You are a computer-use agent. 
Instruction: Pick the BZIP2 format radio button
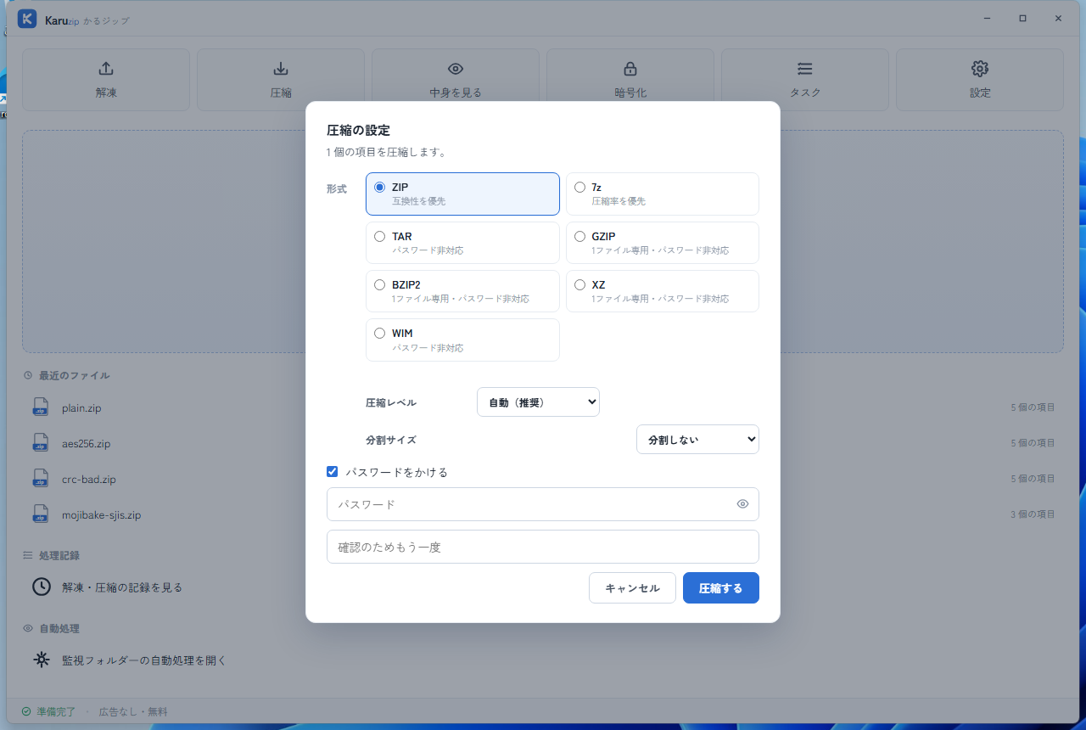click(379, 284)
